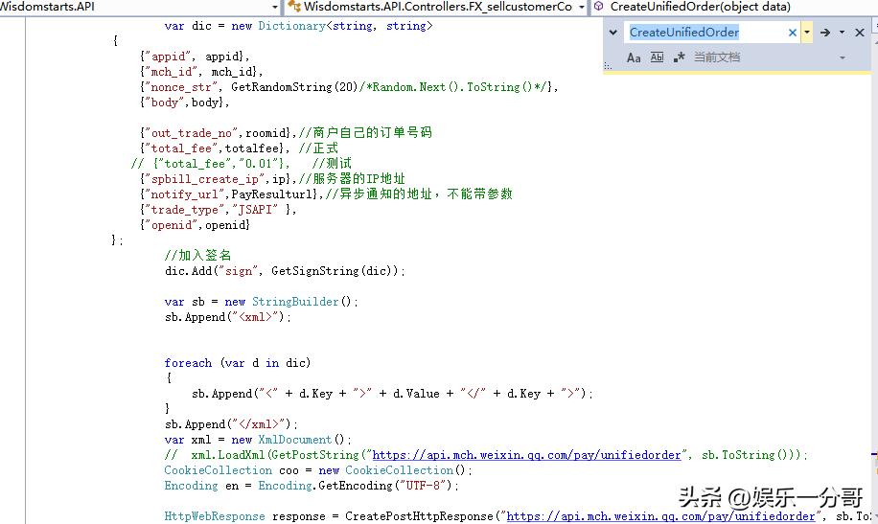Click the class icon beside Wisdomstarts.API.Controllers
Image resolution: width=878 pixels, height=524 pixels.
294,7
